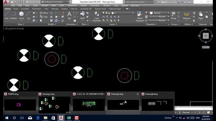Click the Help question mark icon
The width and height of the screenshot is (216, 121).
tap(190, 2)
